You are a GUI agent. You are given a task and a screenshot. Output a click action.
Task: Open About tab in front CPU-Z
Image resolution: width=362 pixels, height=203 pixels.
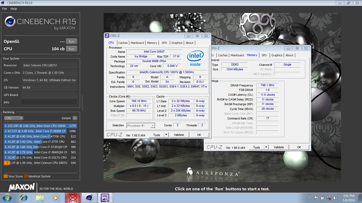click(x=189, y=43)
